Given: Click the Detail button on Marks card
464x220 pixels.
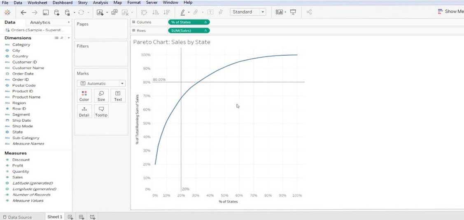Looking at the screenshot, I should pyautogui.click(x=84, y=112).
